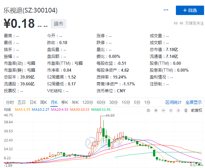The width and height of the screenshot is (205, 168).
Task: Click the candlestick style icon
Action: click(x=186, y=110)
